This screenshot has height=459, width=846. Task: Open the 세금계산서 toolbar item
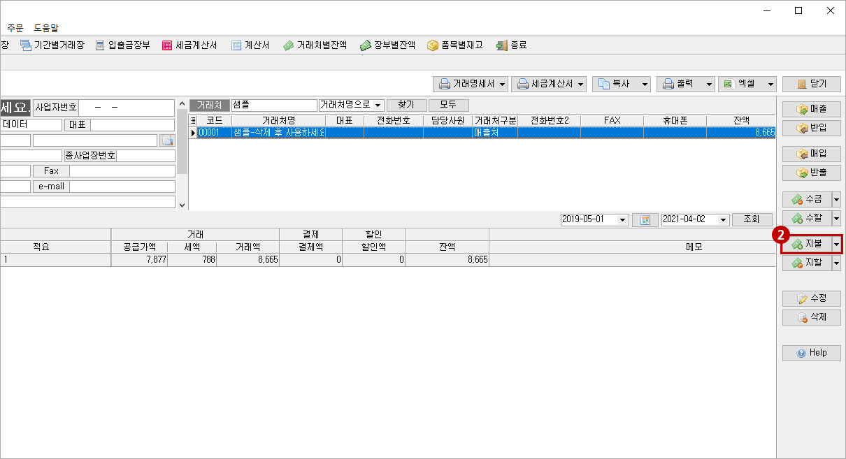pos(189,45)
